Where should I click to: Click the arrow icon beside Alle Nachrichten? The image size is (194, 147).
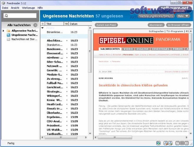pos(35,25)
